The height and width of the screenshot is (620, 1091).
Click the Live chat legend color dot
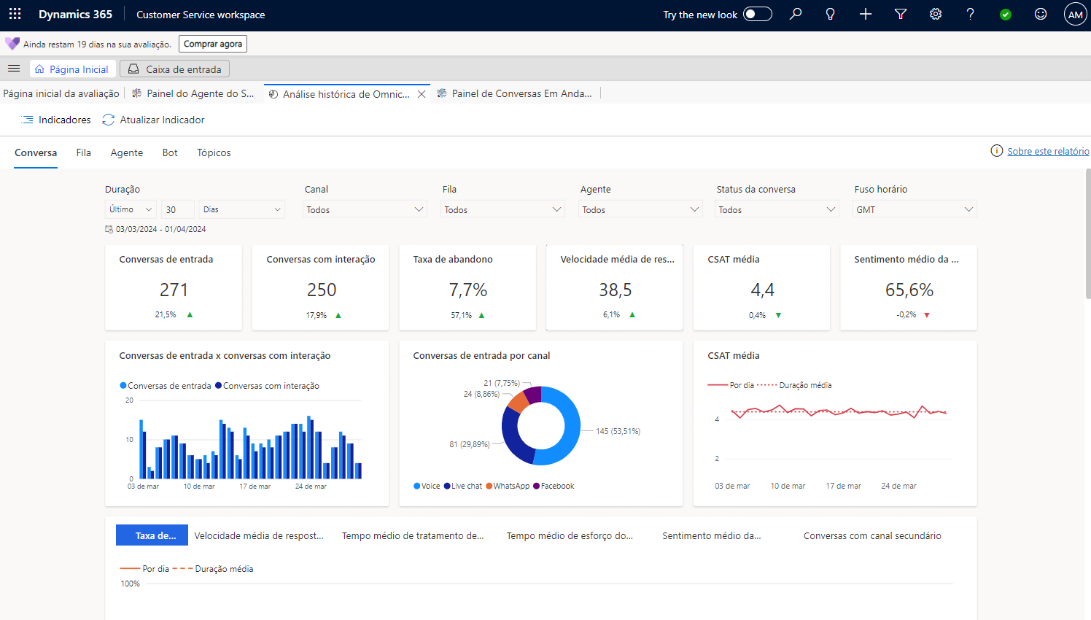[x=447, y=486]
